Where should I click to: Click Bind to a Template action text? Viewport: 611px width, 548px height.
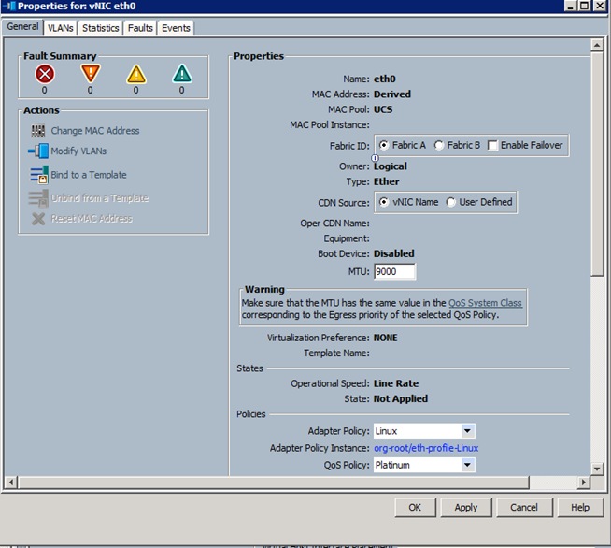point(89,175)
